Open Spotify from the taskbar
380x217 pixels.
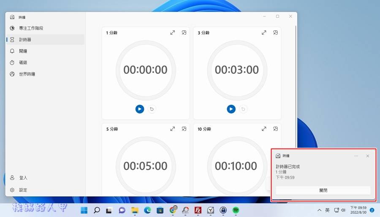[x=236, y=210]
